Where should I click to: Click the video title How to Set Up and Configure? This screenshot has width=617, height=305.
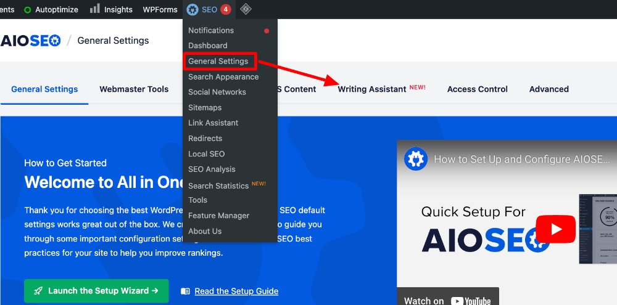[521, 159]
